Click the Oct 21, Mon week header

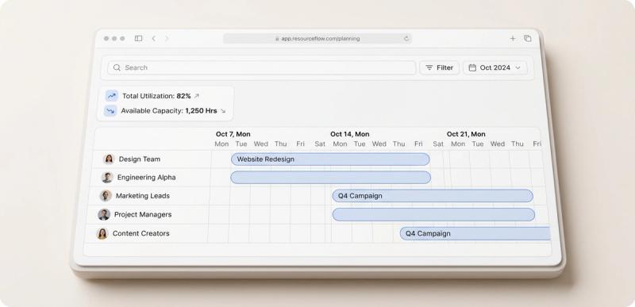point(466,134)
